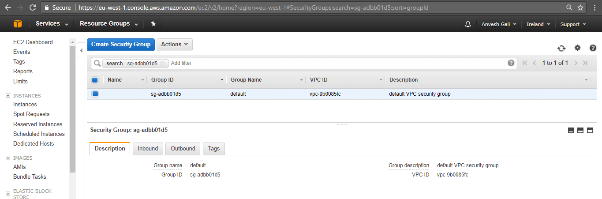Open Bundle Tasks in sidebar

point(30,177)
